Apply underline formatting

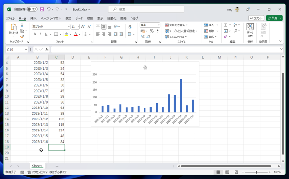[x=46, y=34]
